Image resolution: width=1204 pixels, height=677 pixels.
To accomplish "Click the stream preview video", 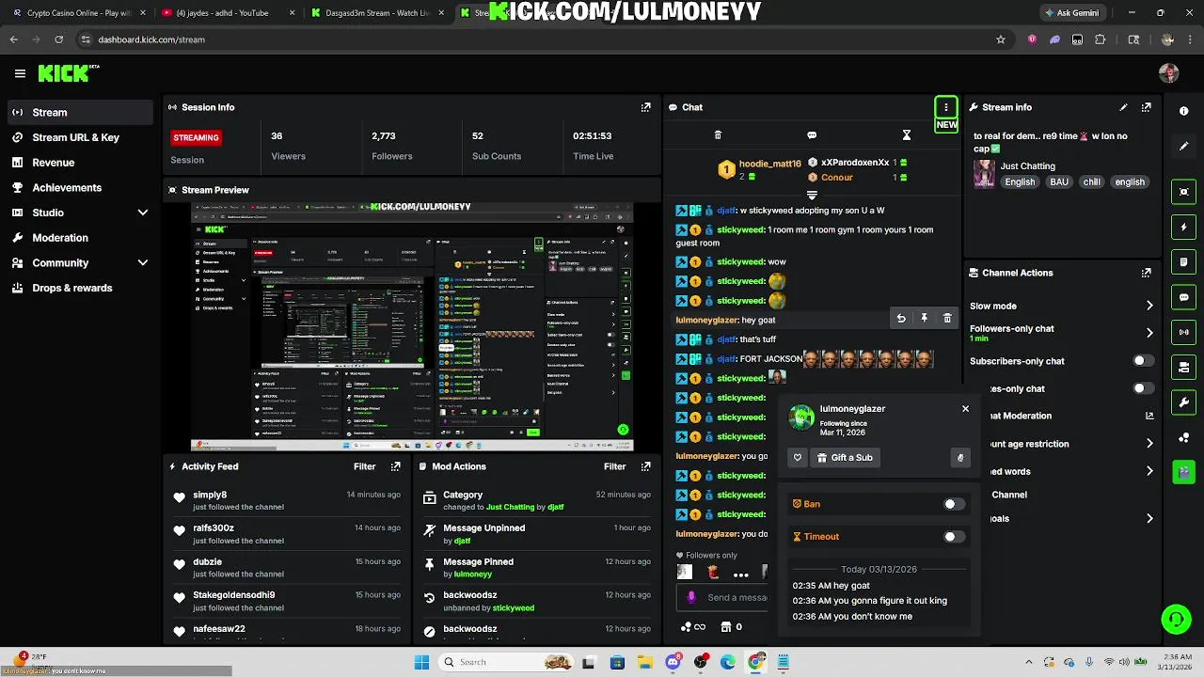I will (x=412, y=327).
